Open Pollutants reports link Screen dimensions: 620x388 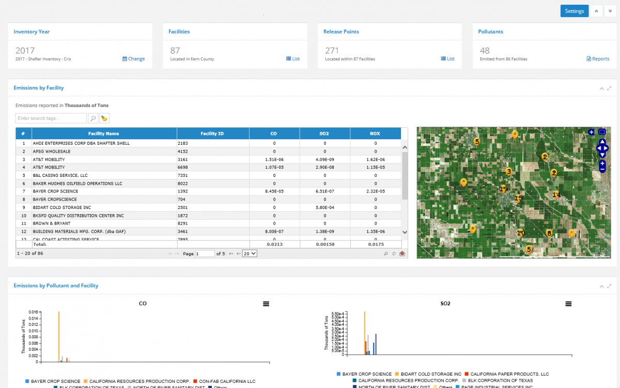point(598,59)
